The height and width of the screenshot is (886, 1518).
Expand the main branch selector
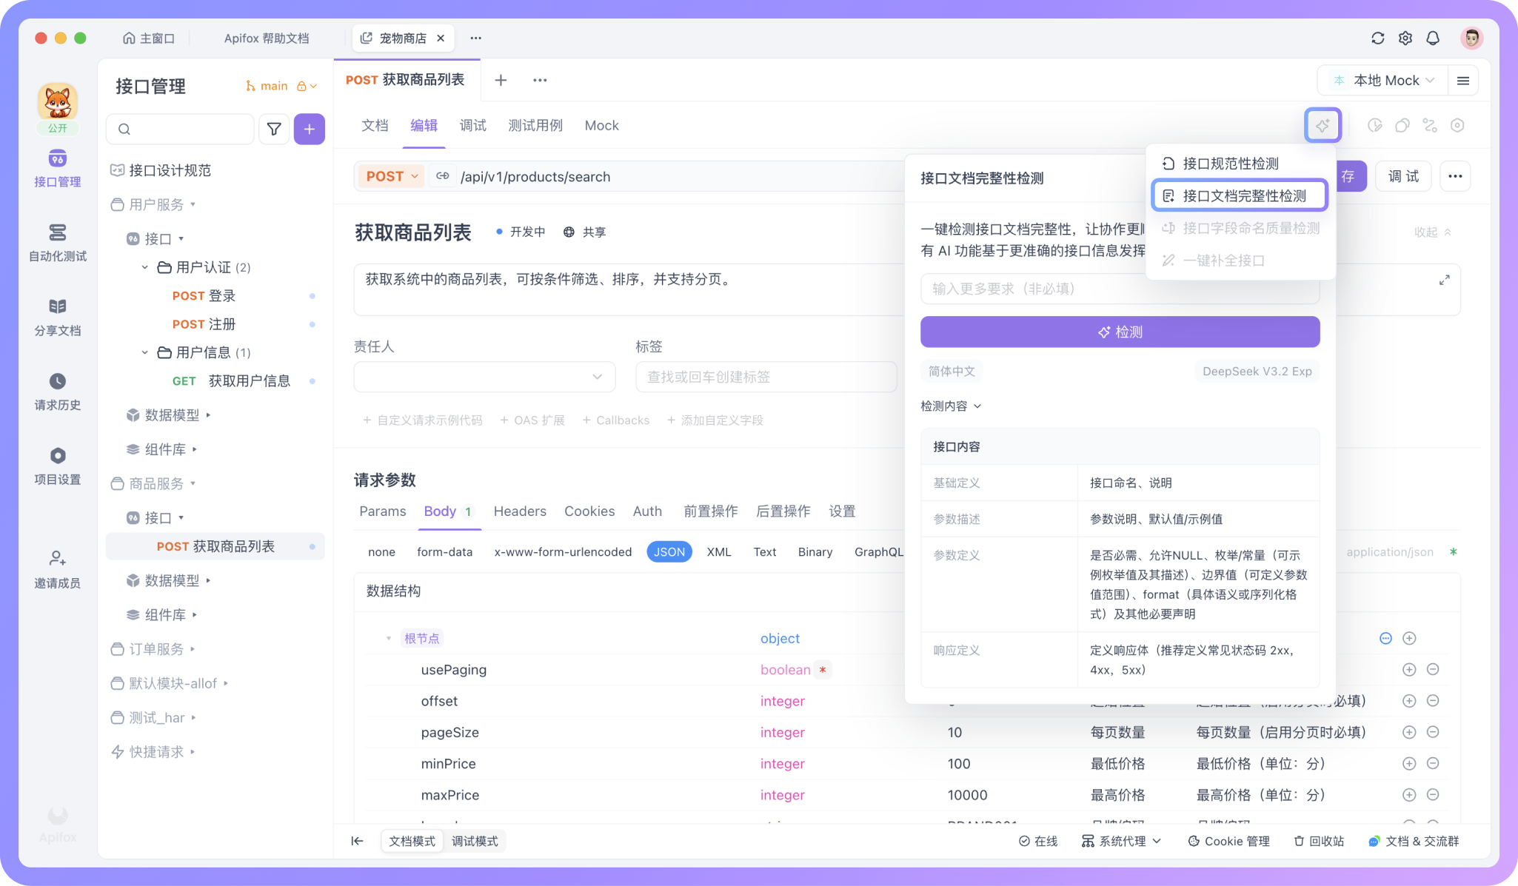[x=281, y=85]
